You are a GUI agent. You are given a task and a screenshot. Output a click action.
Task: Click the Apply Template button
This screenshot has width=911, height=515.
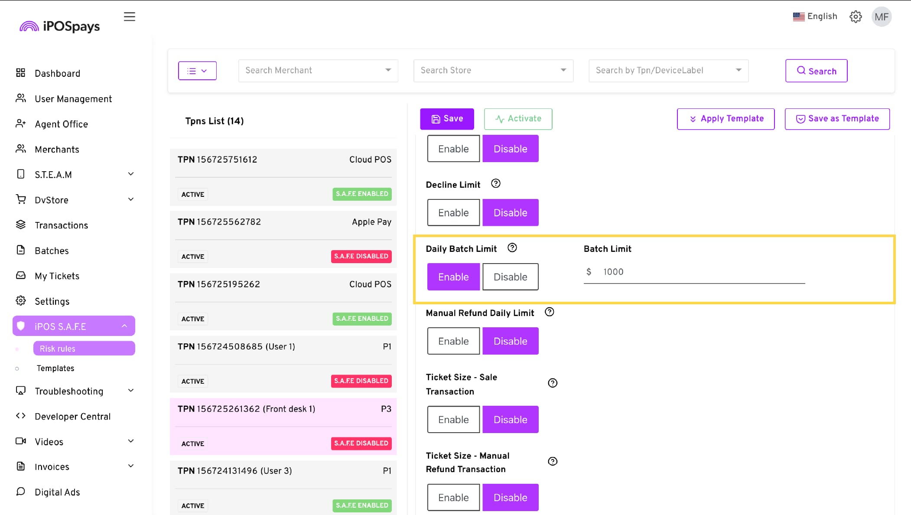click(726, 119)
